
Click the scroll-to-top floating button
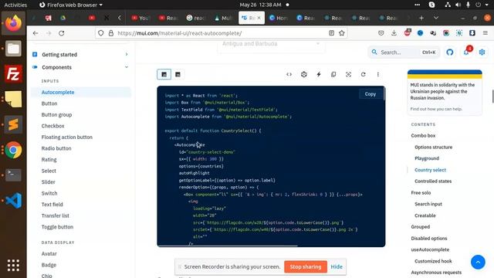pyautogui.click(x=478, y=263)
